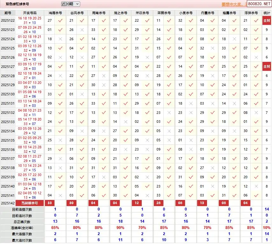272x244 pixels.
Task: Click the X mark for 采薇杀号 in row 2025132
Action: pyautogui.click(x=169, y=113)
